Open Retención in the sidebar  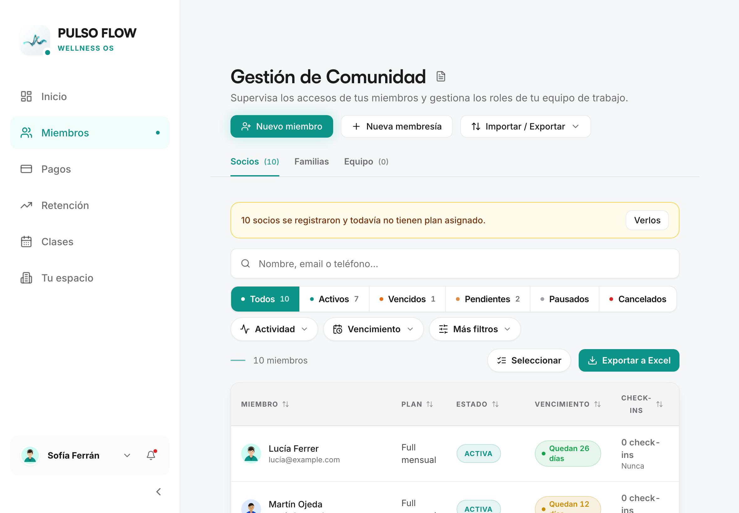pos(90,206)
